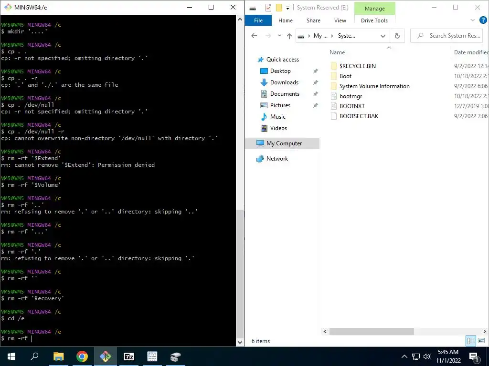Click the horizontal scrollbar right arrow in Explorer

tap(484, 332)
